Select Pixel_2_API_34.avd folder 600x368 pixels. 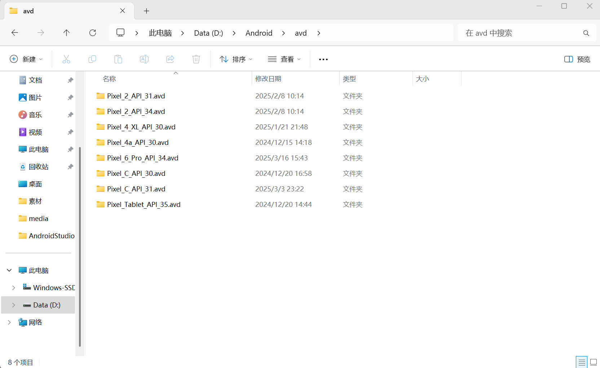136,111
